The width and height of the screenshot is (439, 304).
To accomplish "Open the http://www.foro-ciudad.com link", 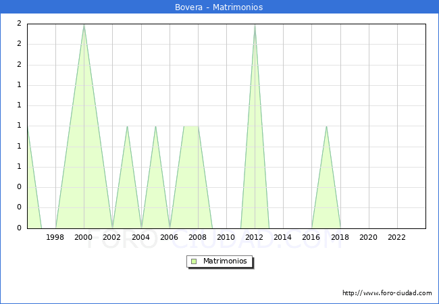I will [387, 293].
